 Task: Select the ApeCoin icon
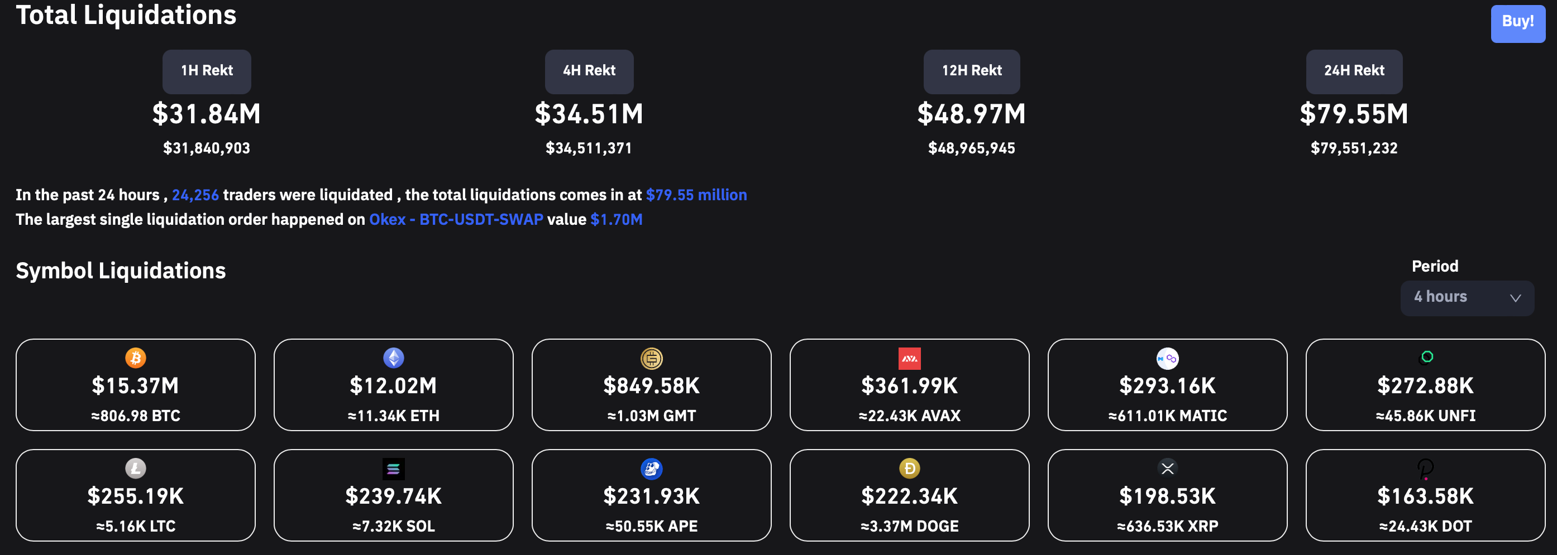point(652,468)
